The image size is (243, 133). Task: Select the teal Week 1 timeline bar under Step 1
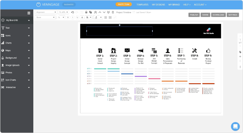[100, 69]
